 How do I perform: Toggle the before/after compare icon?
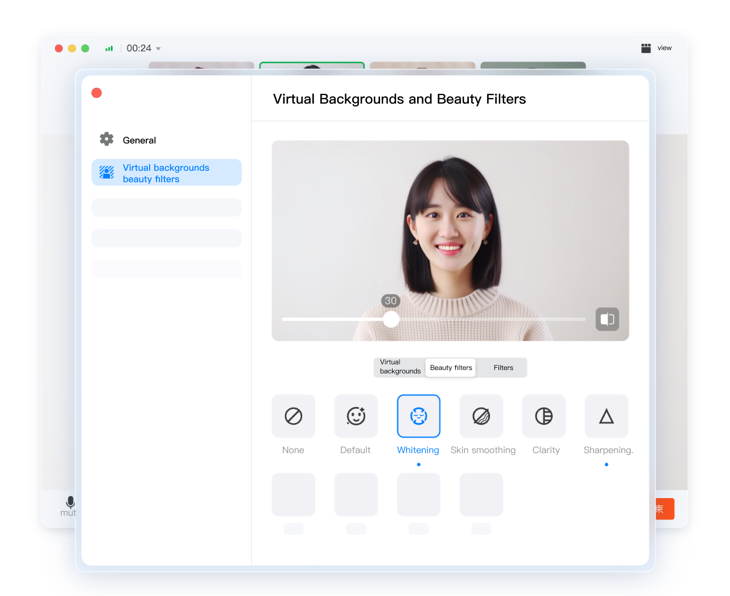pos(607,319)
